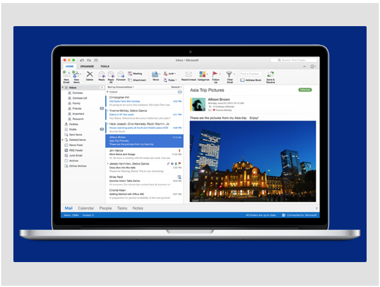Click the Reply All icon

(x=111, y=74)
